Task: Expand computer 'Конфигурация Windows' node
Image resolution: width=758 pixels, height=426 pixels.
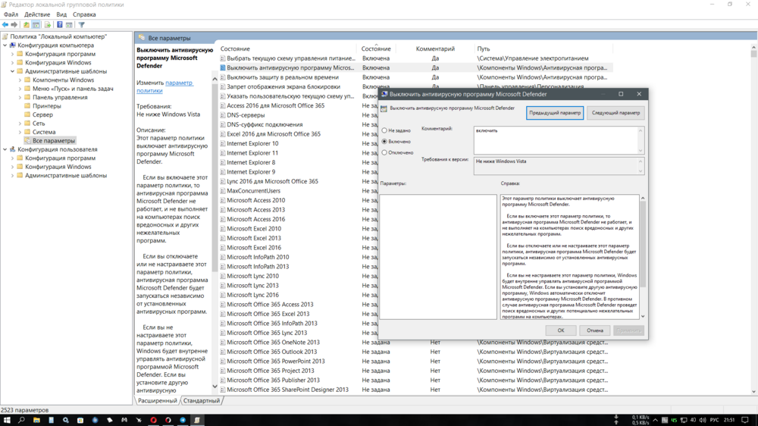Action: pyautogui.click(x=13, y=63)
